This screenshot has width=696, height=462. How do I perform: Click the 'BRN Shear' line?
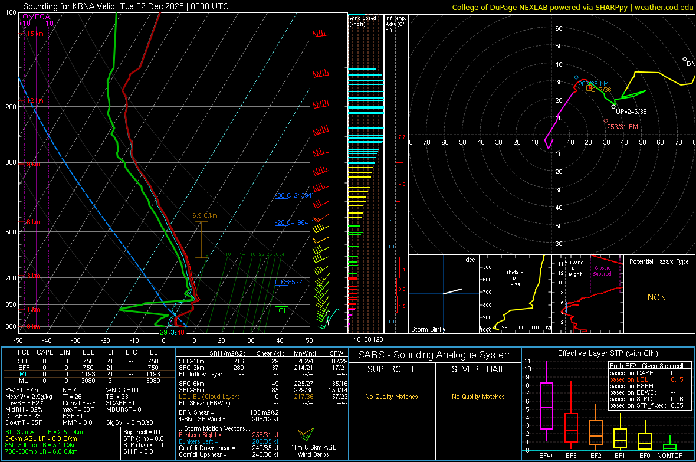pos(229,412)
